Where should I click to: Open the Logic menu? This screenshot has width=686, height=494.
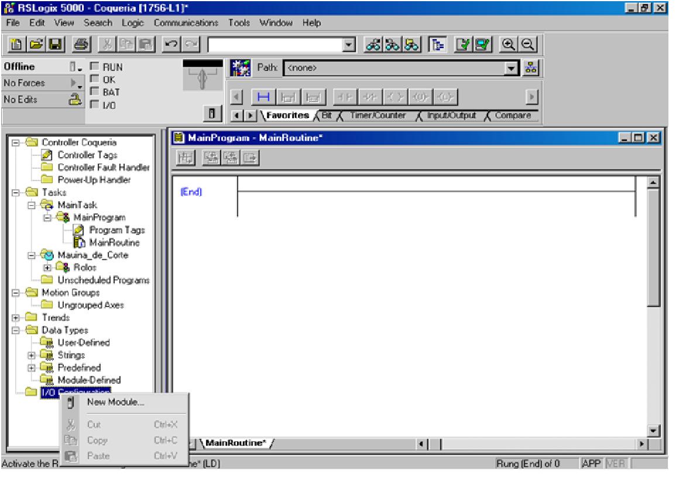(x=132, y=23)
